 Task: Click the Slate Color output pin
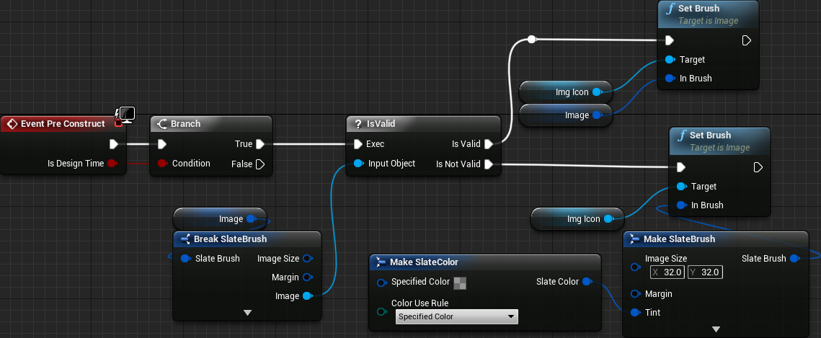pyautogui.click(x=587, y=282)
